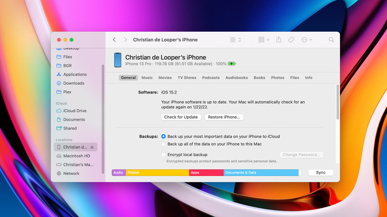Enable Encrypt local backup checkbox

pyautogui.click(x=163, y=155)
